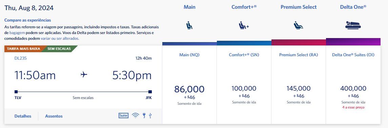This screenshot has height=128, width=388.
Task: Follow the bagagem fees link
Action: pos(17,32)
